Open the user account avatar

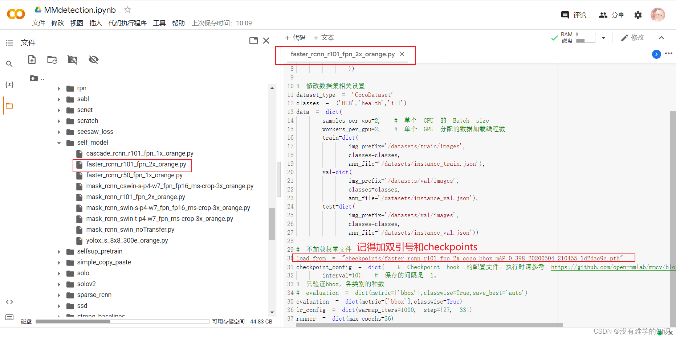tap(657, 15)
